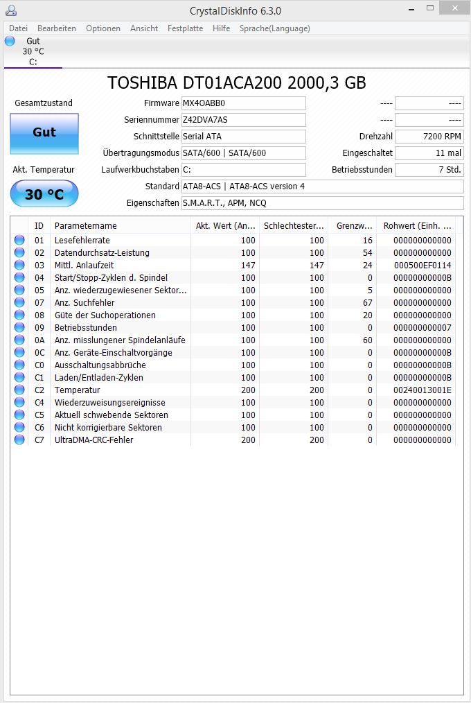
Task: Click the Grenzwert column header
Action: (x=353, y=225)
